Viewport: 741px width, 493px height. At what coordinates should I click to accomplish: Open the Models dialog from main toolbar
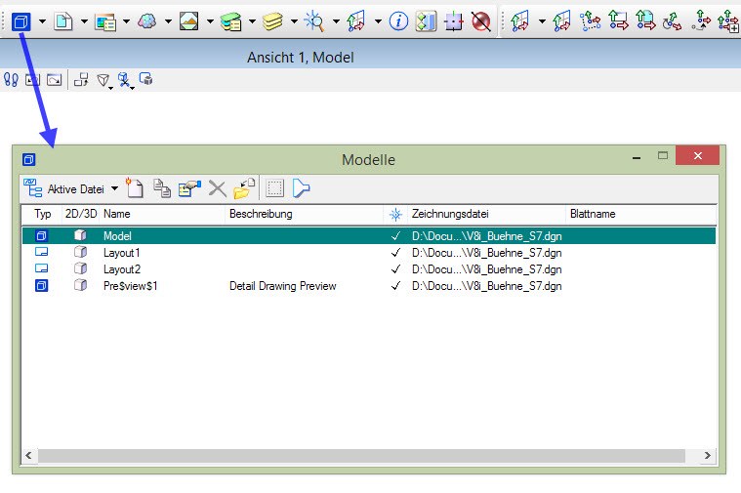coord(21,21)
